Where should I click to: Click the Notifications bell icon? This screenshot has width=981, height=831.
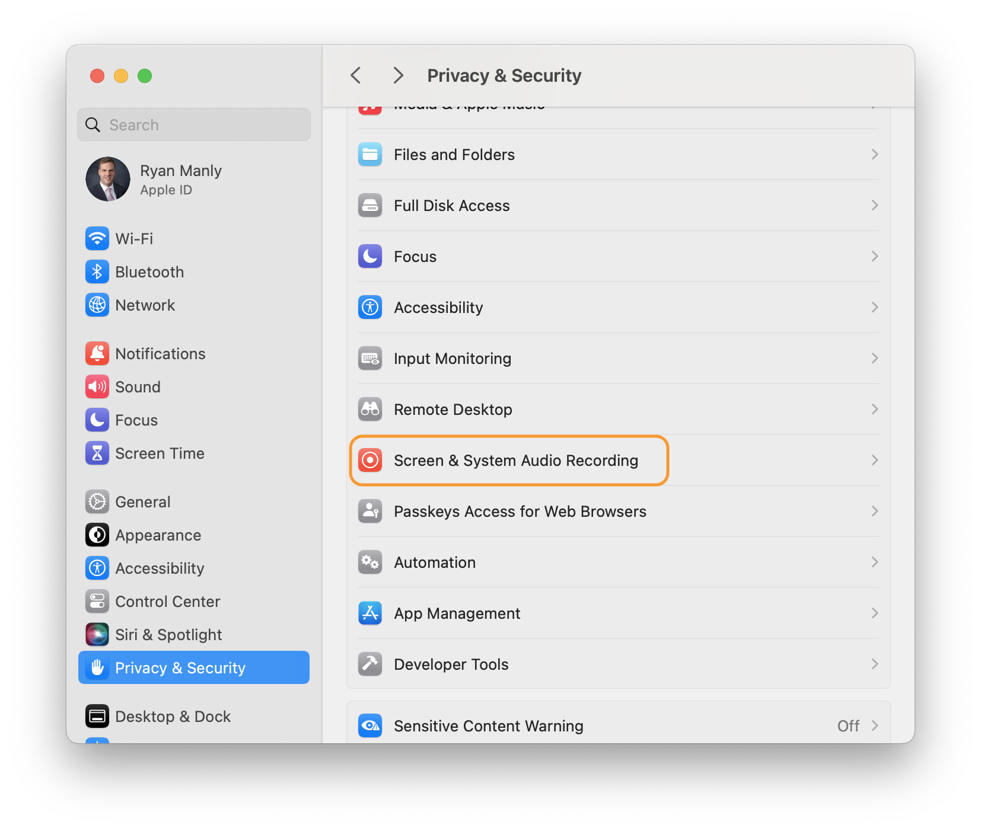[97, 354]
